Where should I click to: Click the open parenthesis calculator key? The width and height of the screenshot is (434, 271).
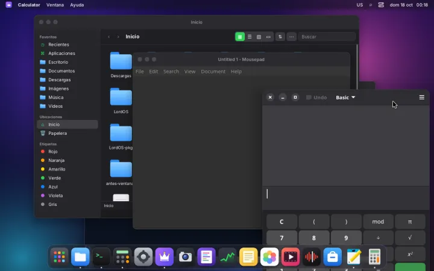coord(314,222)
